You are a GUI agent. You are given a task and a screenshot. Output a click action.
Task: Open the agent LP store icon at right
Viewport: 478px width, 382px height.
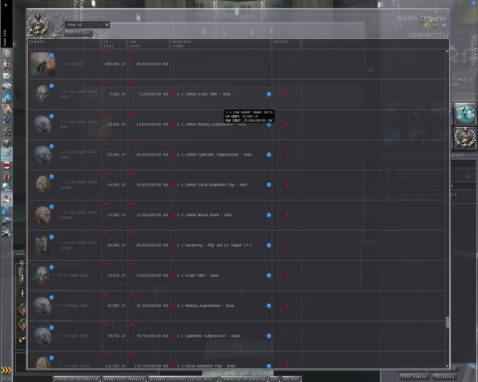pyautogui.click(x=465, y=138)
